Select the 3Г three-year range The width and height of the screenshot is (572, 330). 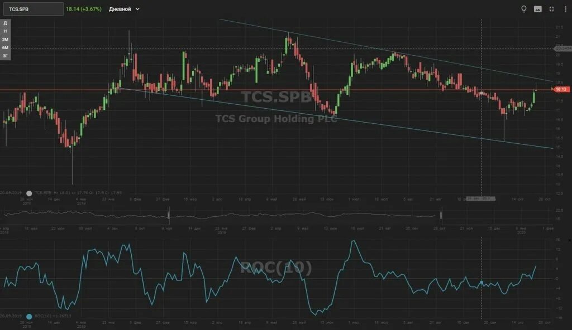(5, 56)
